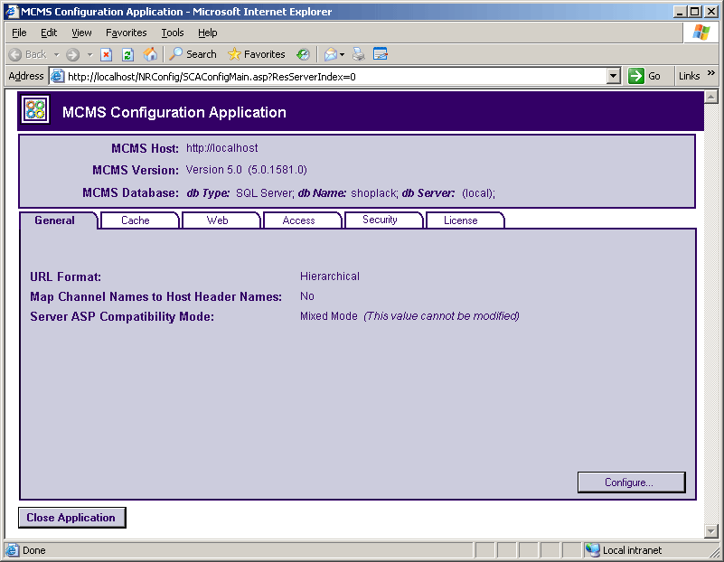The image size is (724, 562).
Task: Go to the home page via house icon
Action: point(150,54)
